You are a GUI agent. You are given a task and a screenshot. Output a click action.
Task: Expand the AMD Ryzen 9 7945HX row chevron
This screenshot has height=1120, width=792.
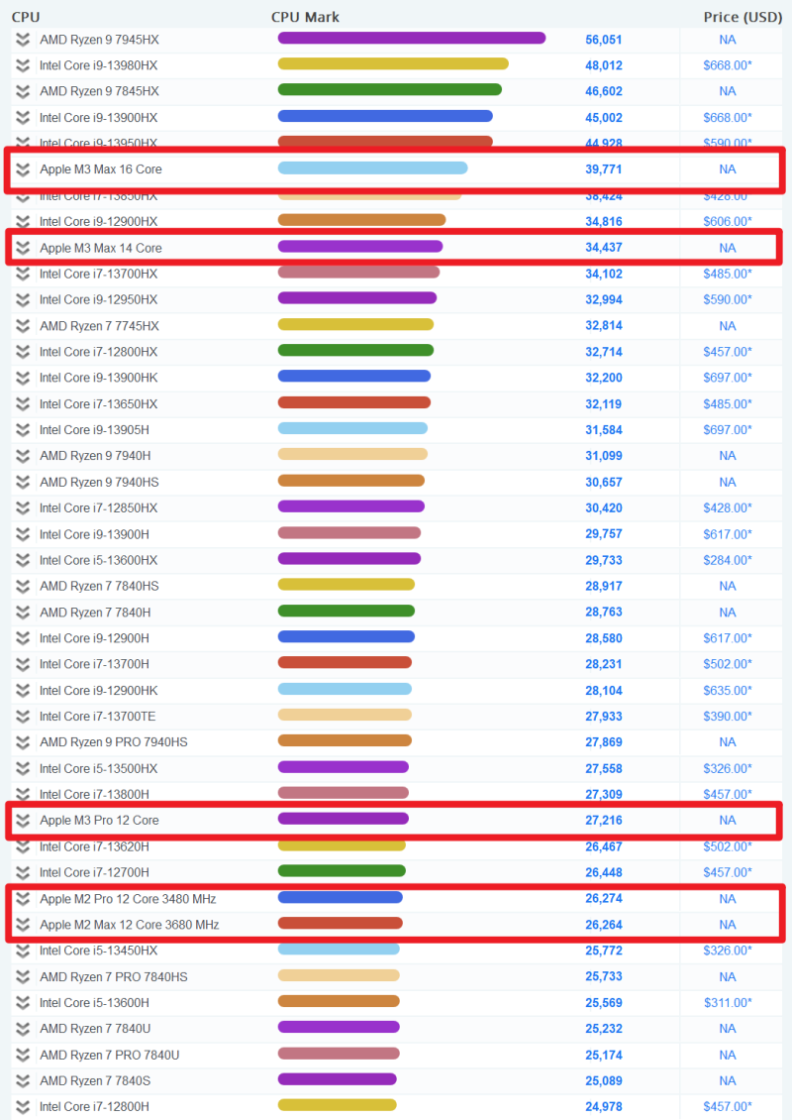pyautogui.click(x=23, y=40)
